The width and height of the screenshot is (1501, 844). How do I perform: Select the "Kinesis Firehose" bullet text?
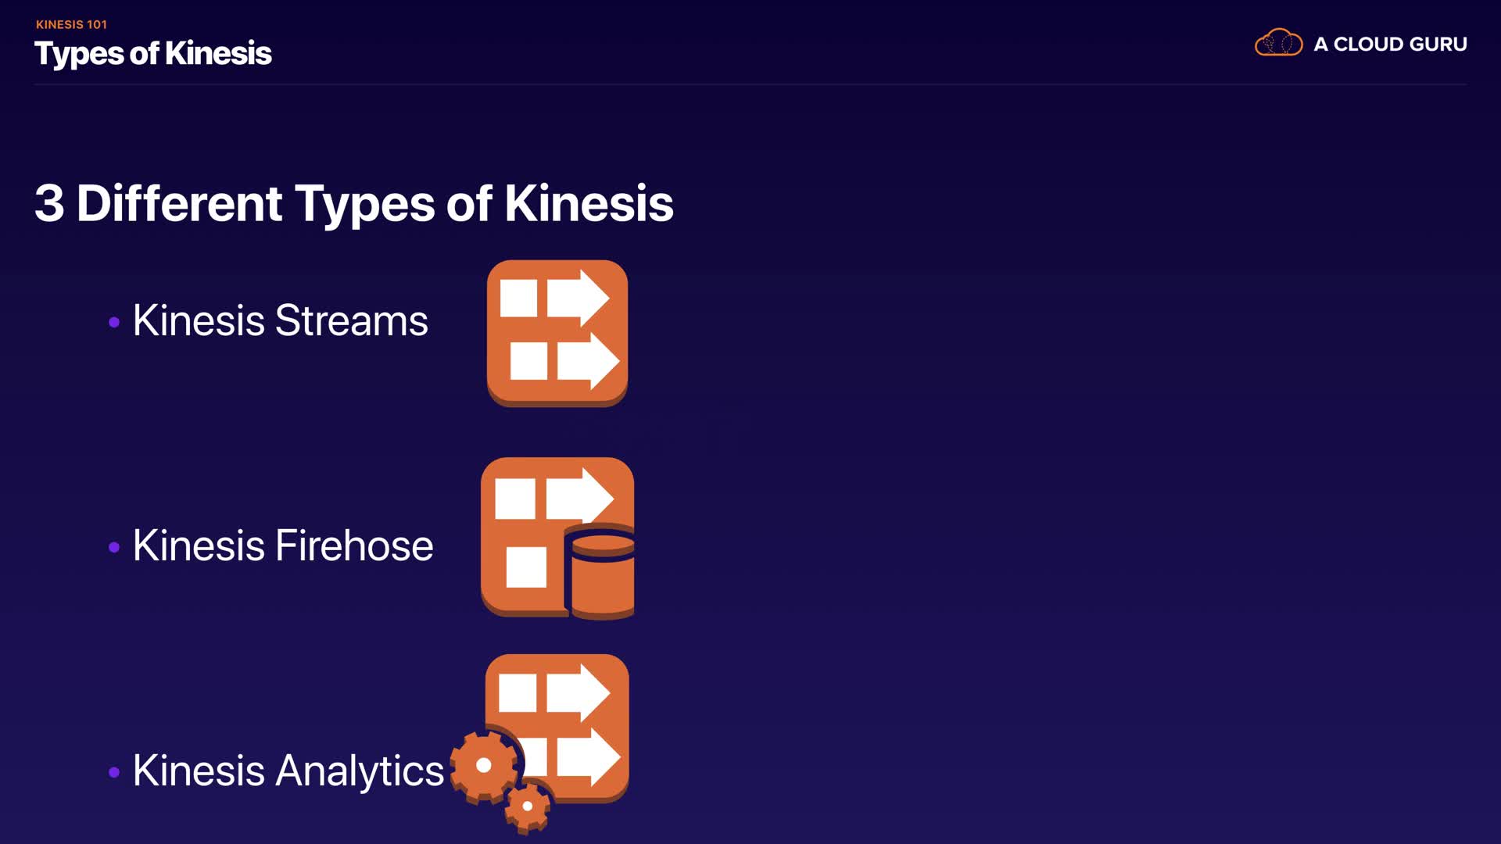click(282, 545)
